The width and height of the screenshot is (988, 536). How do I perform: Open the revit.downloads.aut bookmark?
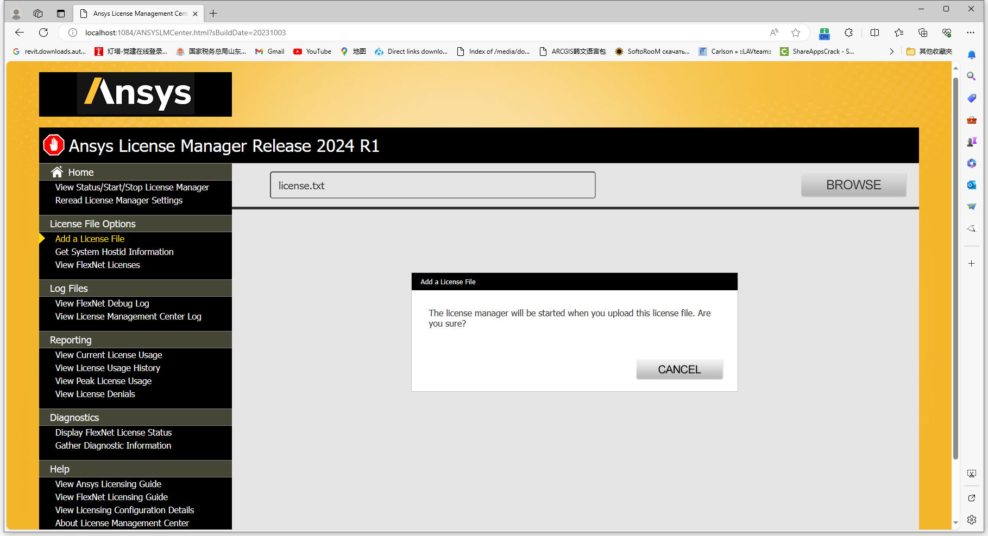pyautogui.click(x=49, y=52)
